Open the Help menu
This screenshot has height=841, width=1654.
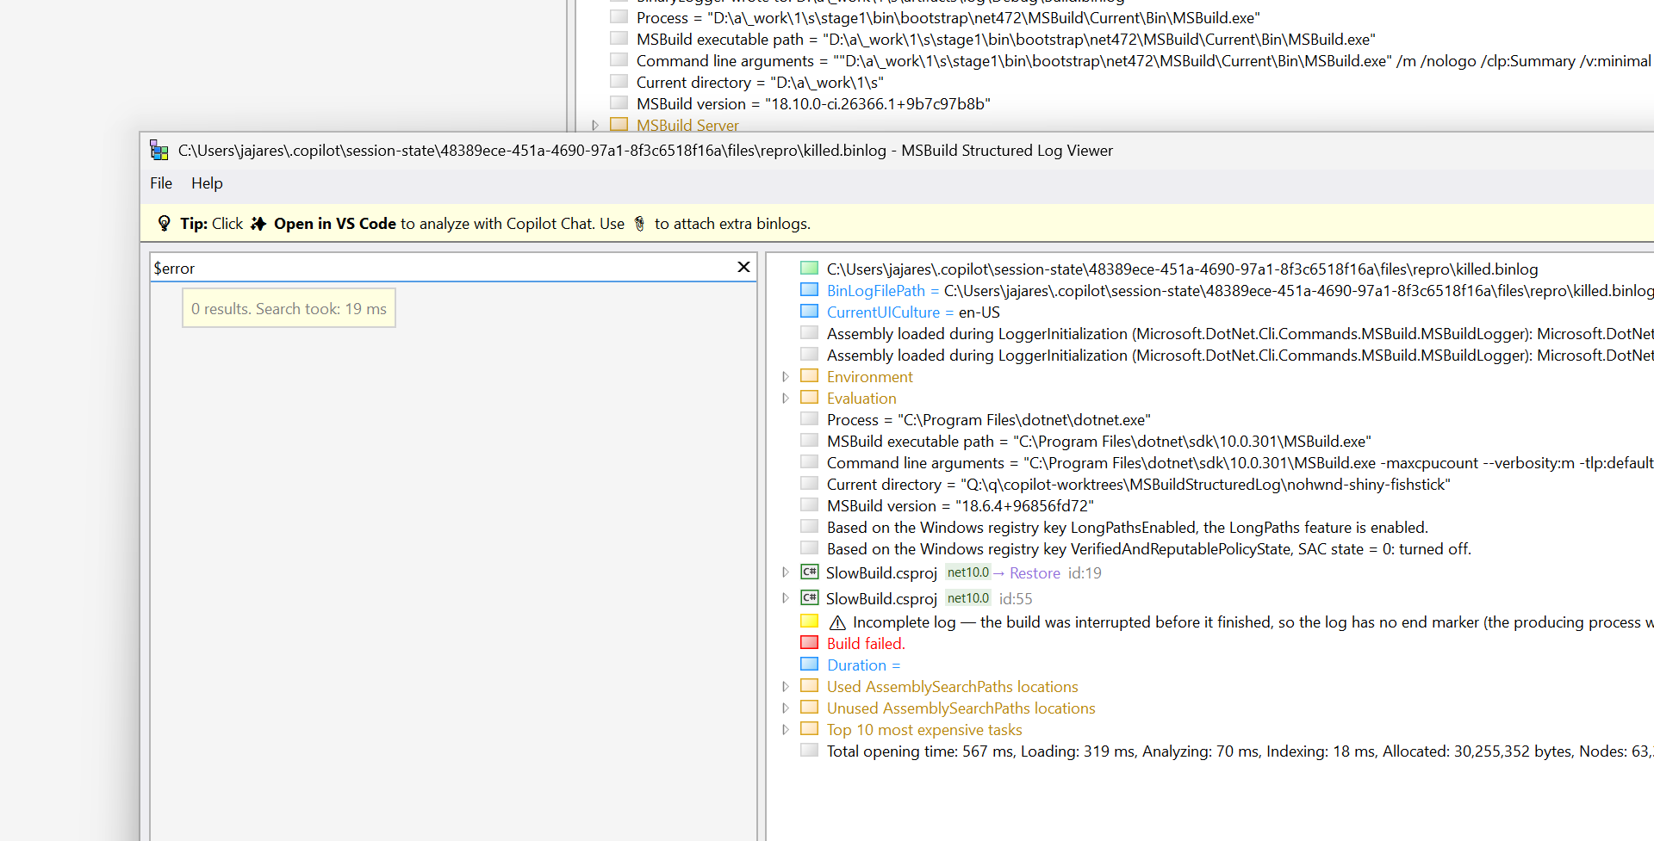click(207, 183)
